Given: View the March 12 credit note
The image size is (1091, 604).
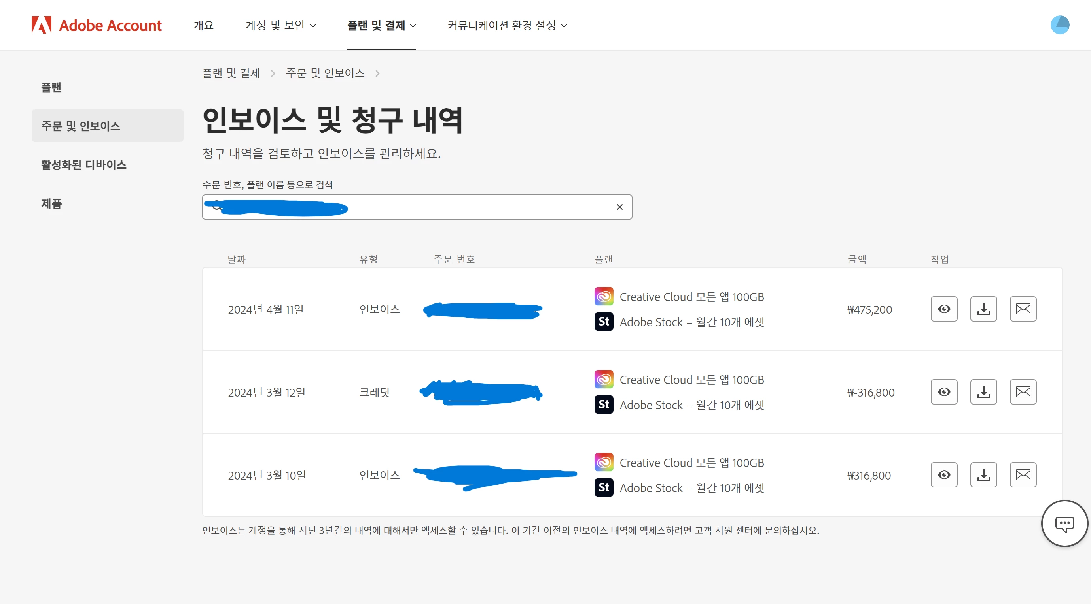Looking at the screenshot, I should (x=943, y=392).
